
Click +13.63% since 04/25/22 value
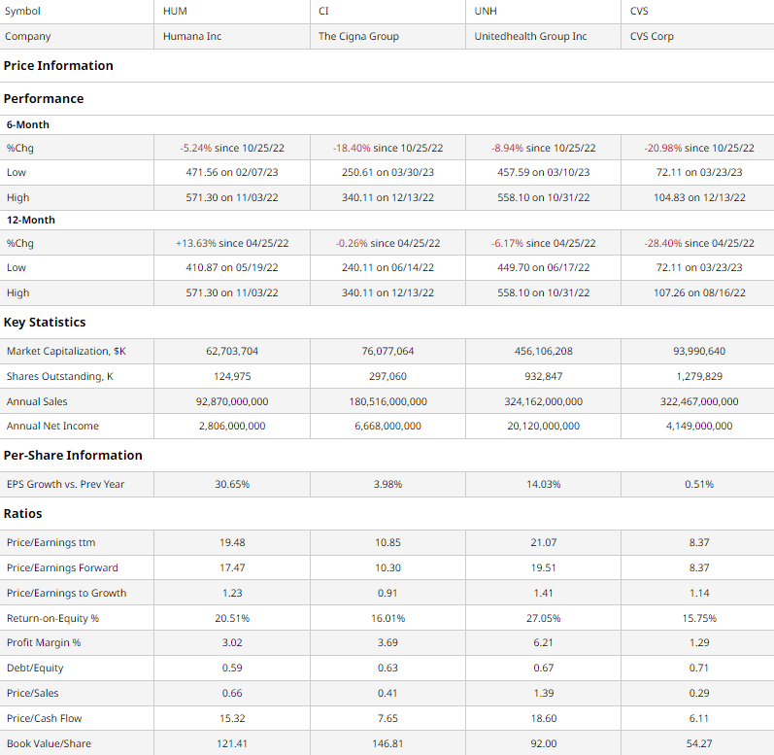click(x=232, y=243)
